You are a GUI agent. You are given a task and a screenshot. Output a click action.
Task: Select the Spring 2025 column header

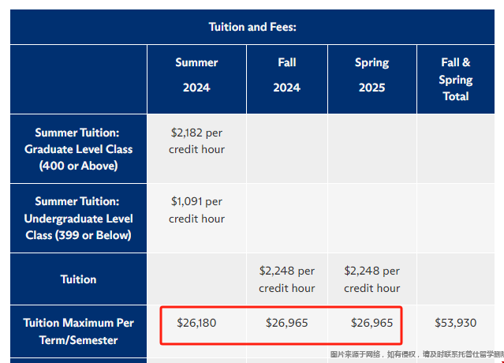click(x=372, y=80)
